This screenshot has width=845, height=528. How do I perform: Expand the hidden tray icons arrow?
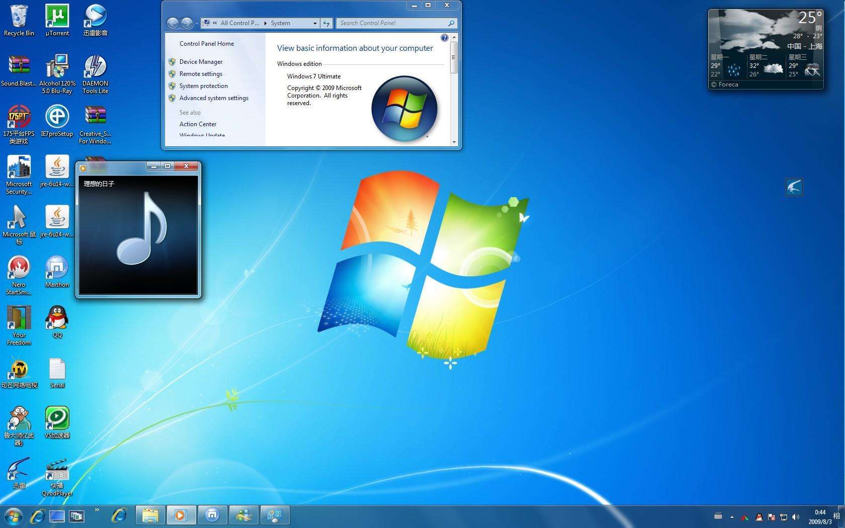pos(732,517)
